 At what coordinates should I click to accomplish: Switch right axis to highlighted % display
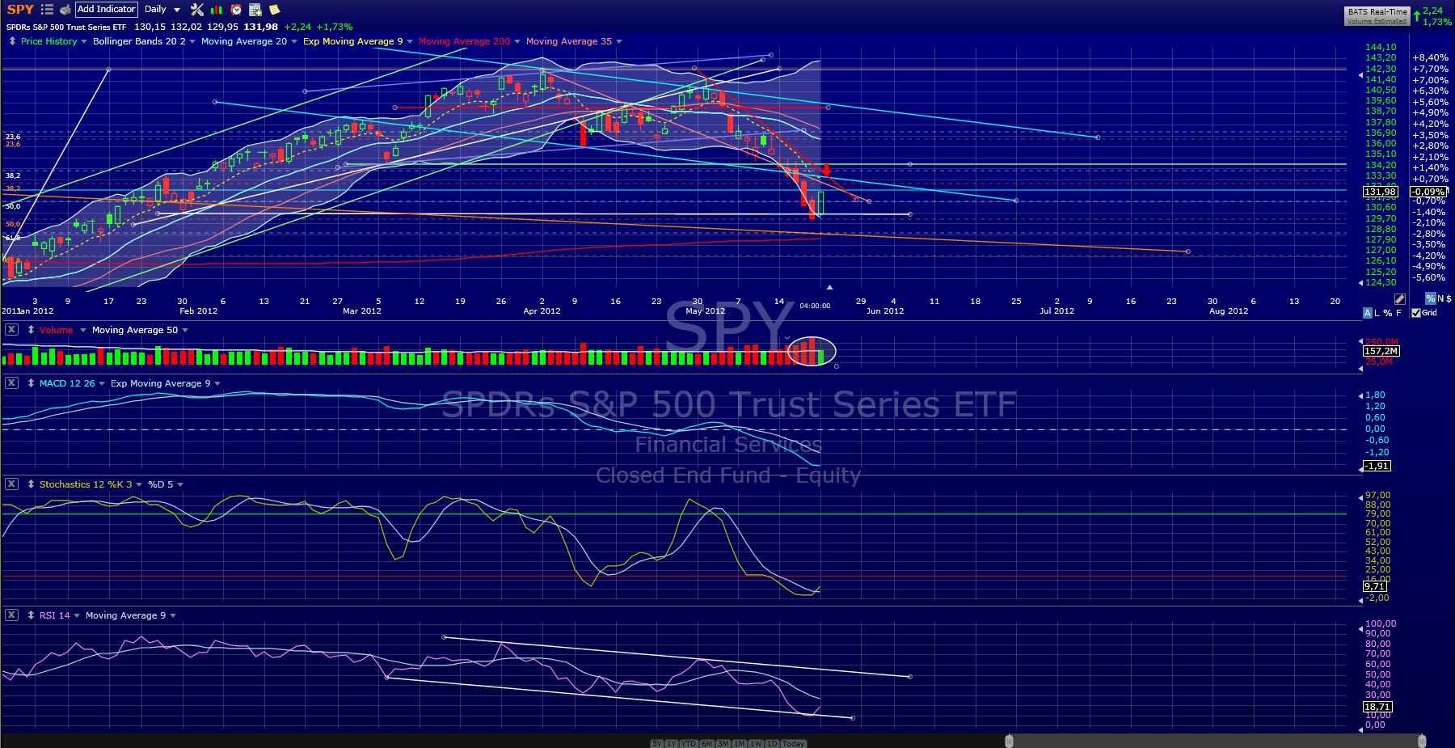1430,299
